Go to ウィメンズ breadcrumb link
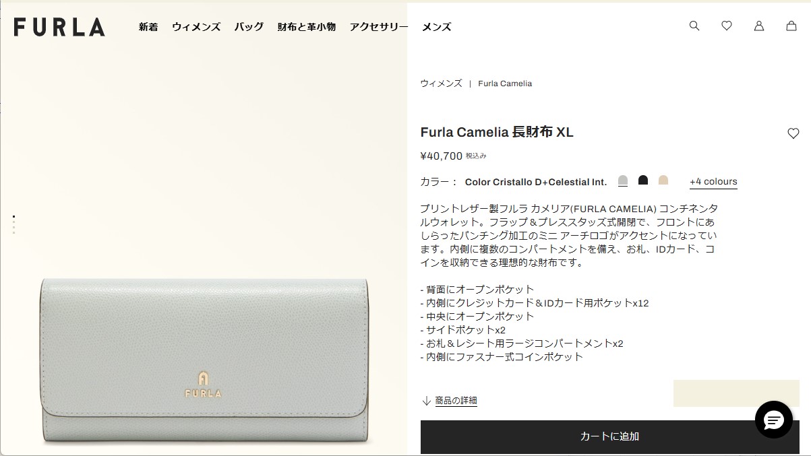 click(x=442, y=84)
